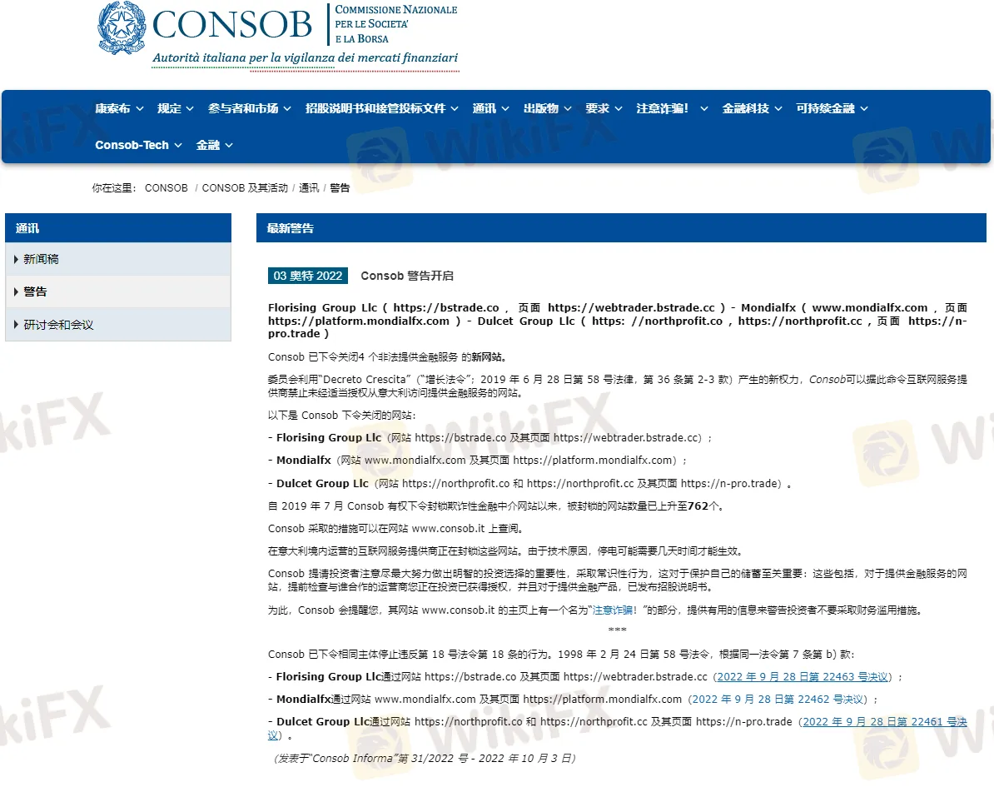Expand the 通讯 navbar chevron
This screenshot has height=787, width=994.
click(505, 109)
